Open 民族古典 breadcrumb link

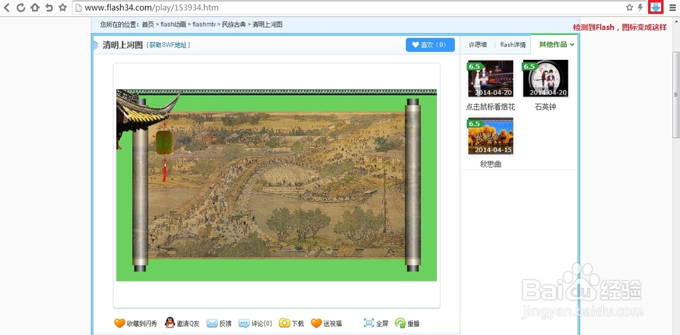(234, 24)
